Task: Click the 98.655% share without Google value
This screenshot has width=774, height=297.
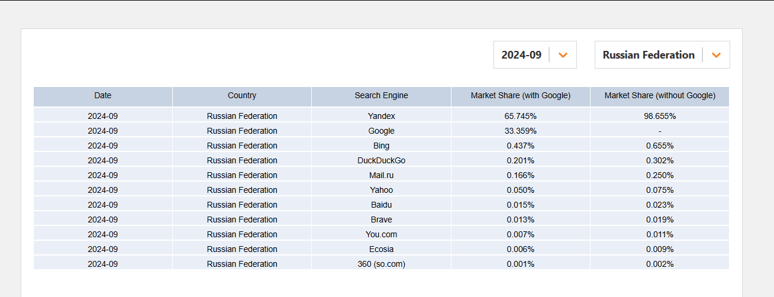Action: tap(660, 116)
